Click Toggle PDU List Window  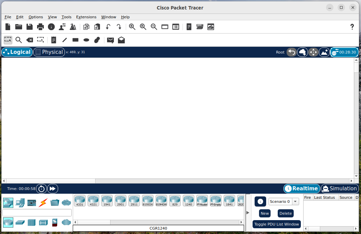coord(276,224)
